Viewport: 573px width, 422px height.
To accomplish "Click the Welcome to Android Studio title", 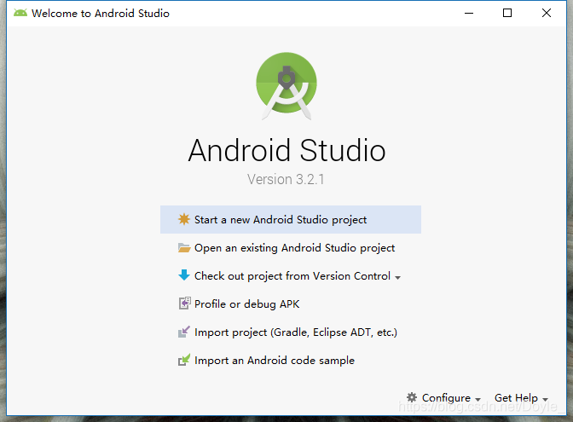I will pos(101,13).
